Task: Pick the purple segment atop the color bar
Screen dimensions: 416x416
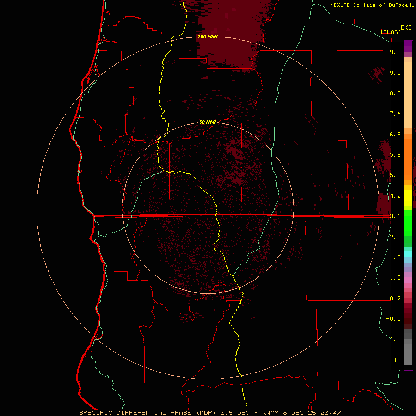Action: tap(408, 46)
